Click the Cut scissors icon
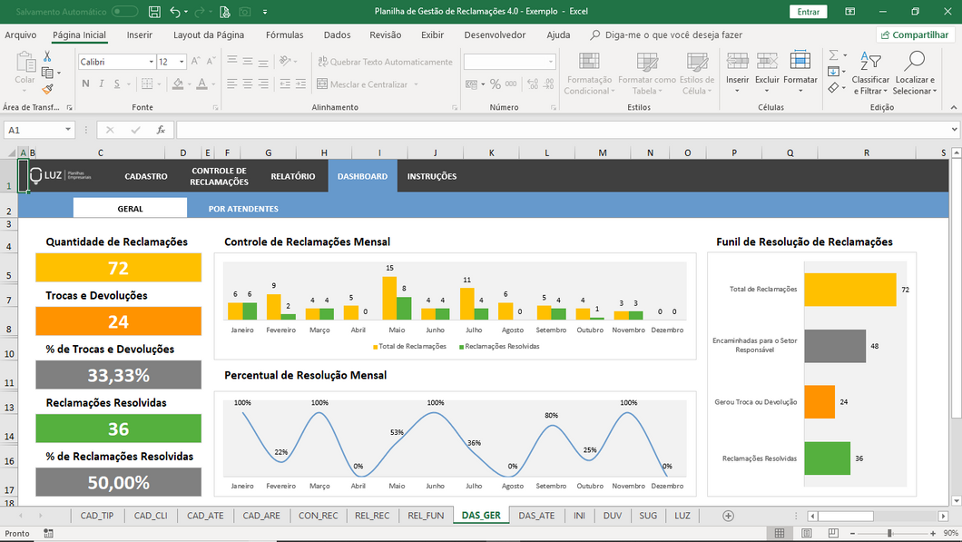This screenshot has height=542, width=962. point(47,57)
